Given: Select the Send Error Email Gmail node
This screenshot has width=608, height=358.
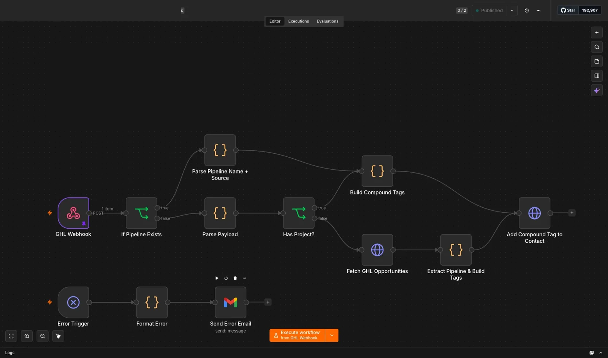Looking at the screenshot, I should point(231,302).
